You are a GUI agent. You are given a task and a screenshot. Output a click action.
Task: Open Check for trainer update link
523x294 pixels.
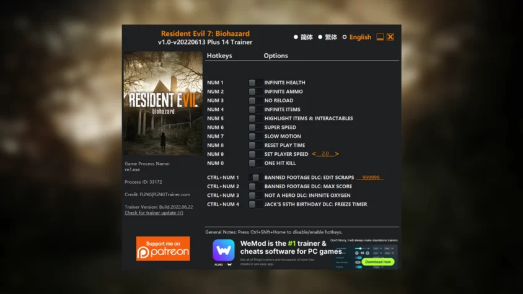154,213
